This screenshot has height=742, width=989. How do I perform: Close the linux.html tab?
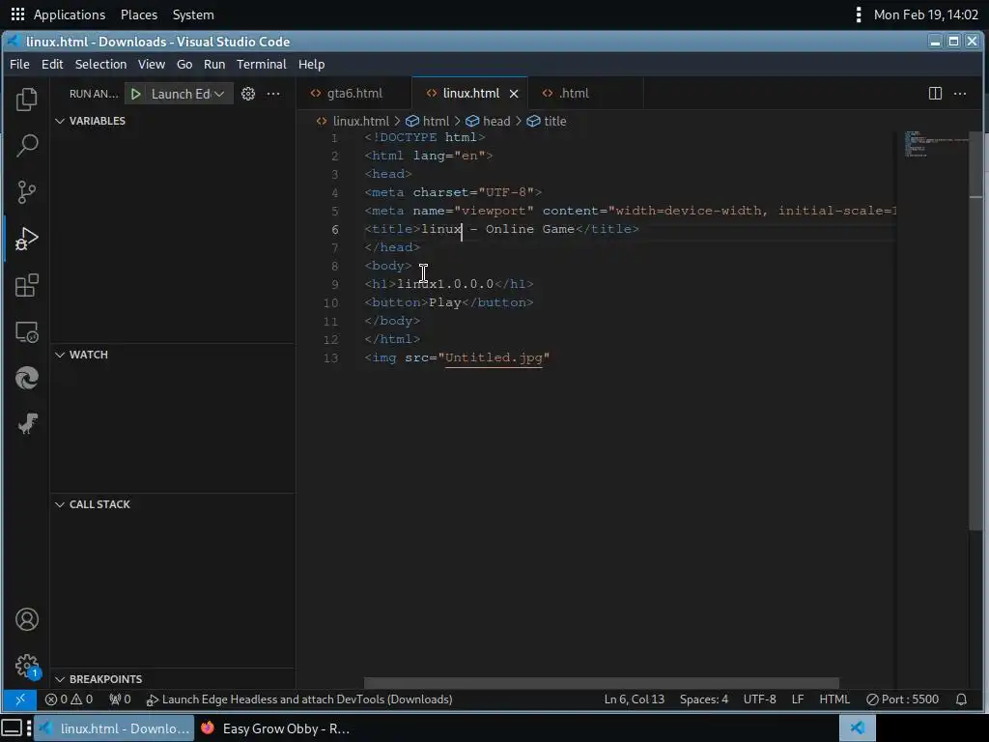[x=514, y=94]
